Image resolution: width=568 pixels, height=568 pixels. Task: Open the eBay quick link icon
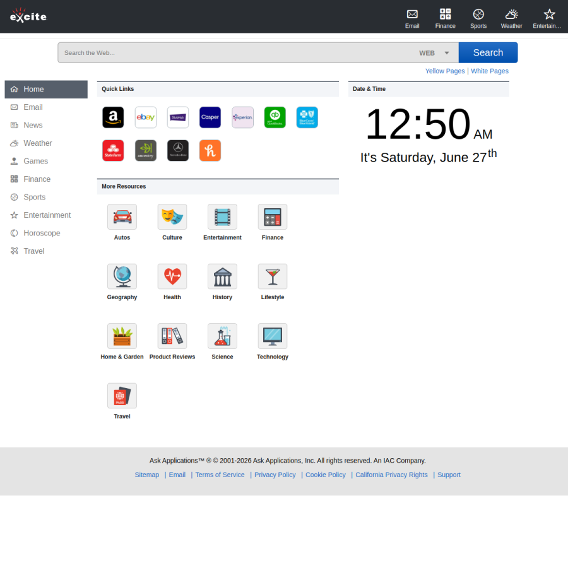coord(146,117)
